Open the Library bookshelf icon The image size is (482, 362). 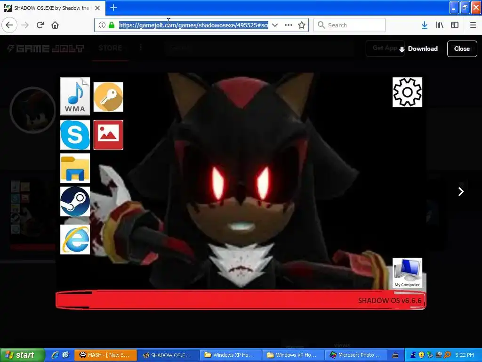click(x=440, y=25)
